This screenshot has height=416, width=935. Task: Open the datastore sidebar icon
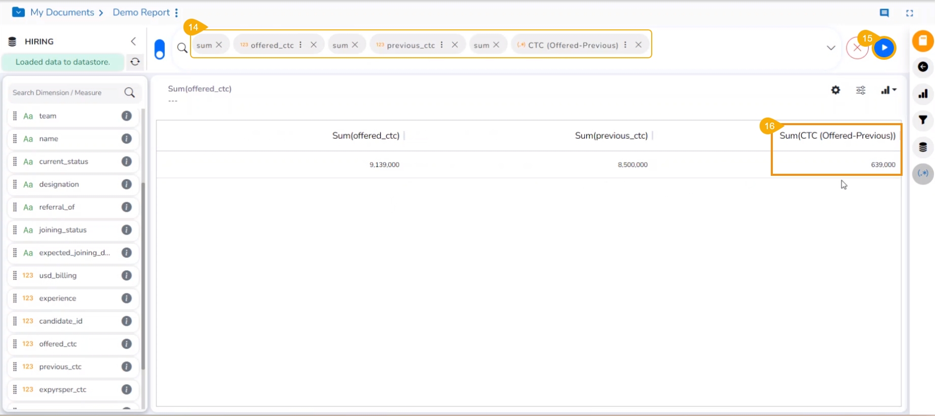[923, 147]
